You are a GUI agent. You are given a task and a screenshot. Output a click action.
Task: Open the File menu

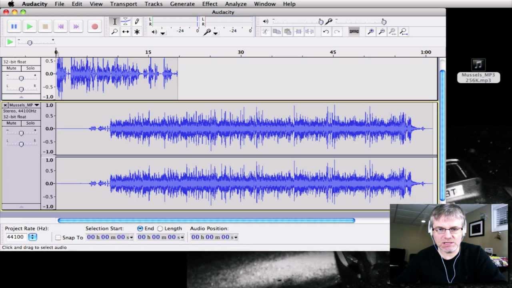click(60, 4)
